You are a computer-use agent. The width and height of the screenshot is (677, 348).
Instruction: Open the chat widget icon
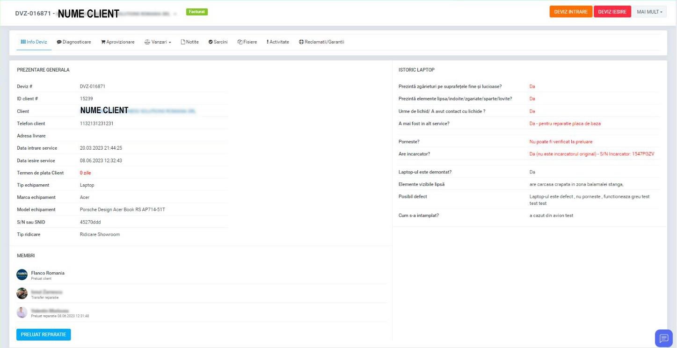(x=663, y=339)
